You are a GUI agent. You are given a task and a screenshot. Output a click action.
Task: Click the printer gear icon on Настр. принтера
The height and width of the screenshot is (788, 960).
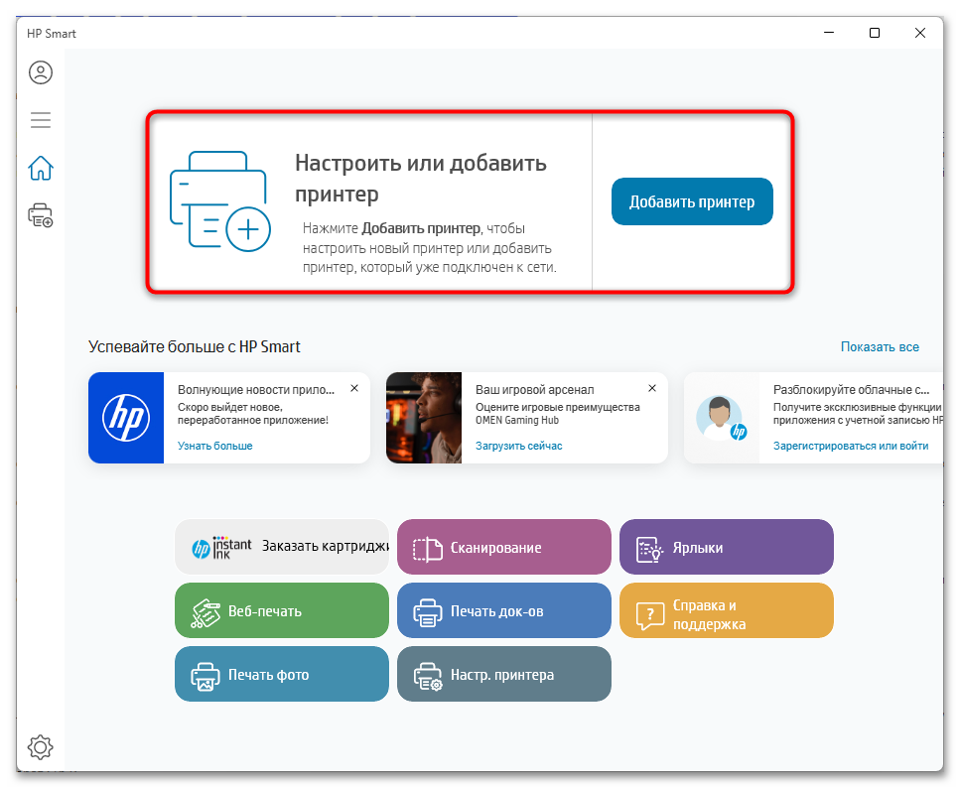click(x=427, y=677)
